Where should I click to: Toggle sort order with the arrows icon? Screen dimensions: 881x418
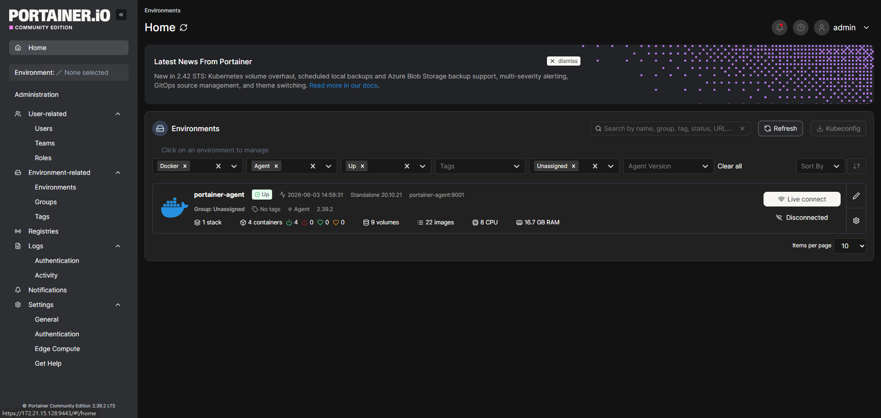pyautogui.click(x=857, y=166)
